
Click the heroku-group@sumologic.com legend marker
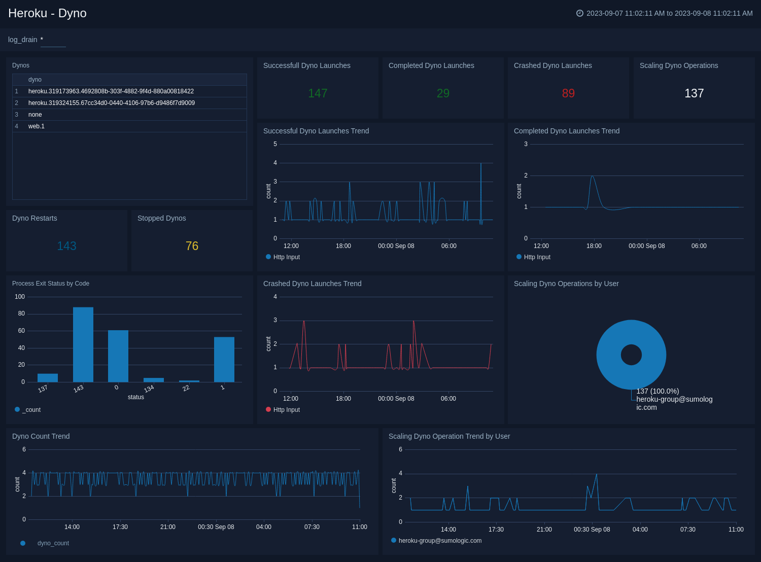pos(393,540)
